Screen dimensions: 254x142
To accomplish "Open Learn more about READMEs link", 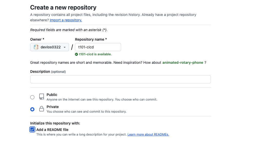I will click(x=148, y=135).
